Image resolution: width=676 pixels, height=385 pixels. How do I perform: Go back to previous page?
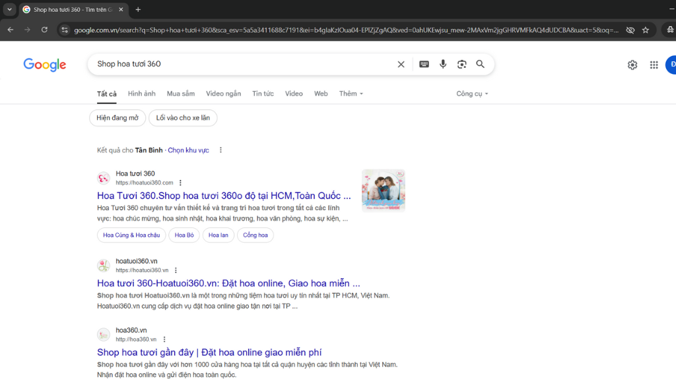(11, 30)
